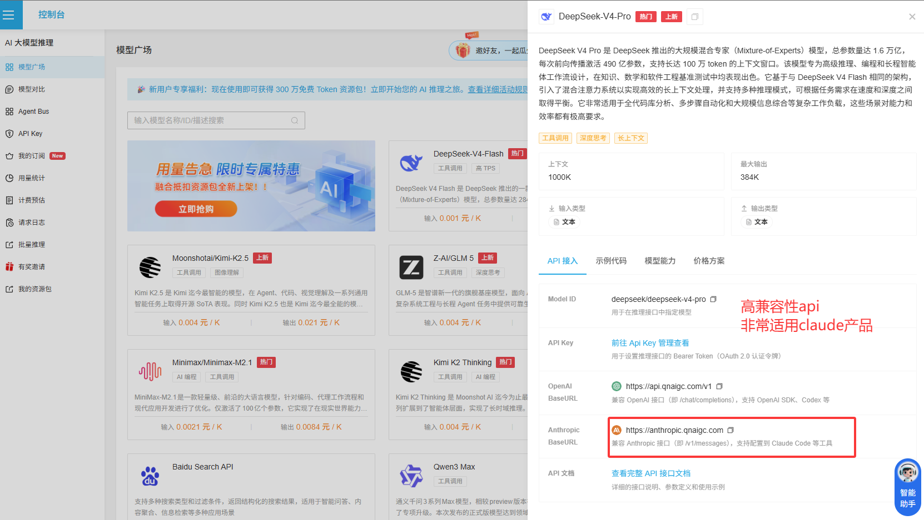Copy the OpenAI BaseURL address
924x520 pixels.
click(x=719, y=386)
